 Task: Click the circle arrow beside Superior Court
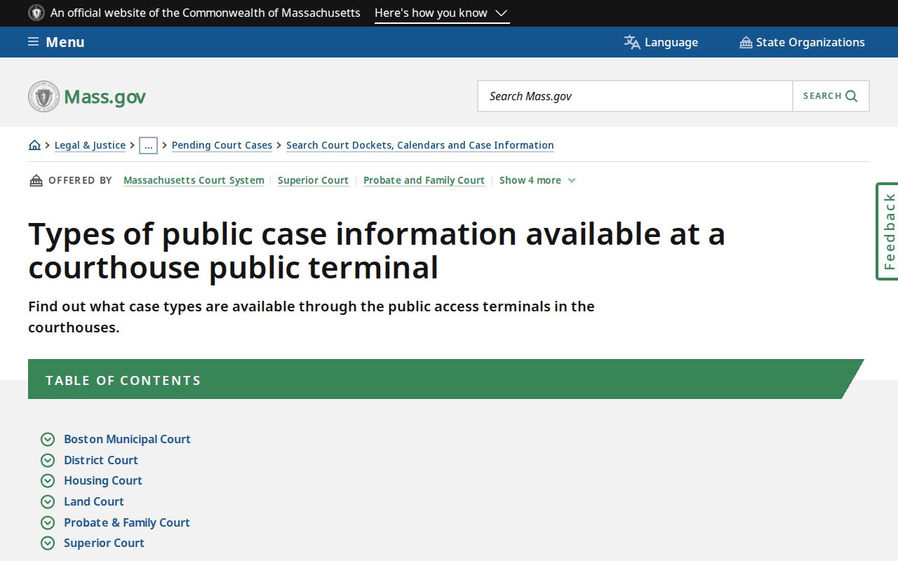48,543
